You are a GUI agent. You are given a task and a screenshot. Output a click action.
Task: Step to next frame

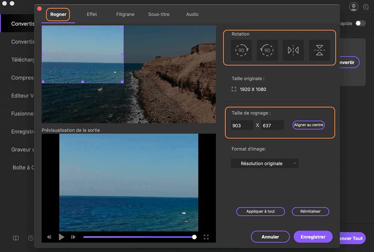(x=73, y=237)
